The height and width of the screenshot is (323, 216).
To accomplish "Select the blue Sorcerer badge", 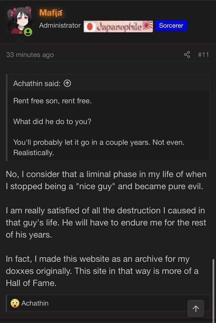I will click(x=171, y=26).
